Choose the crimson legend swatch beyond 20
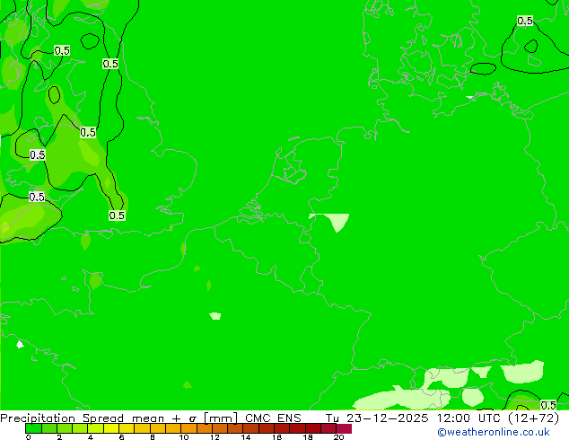 (344, 428)
